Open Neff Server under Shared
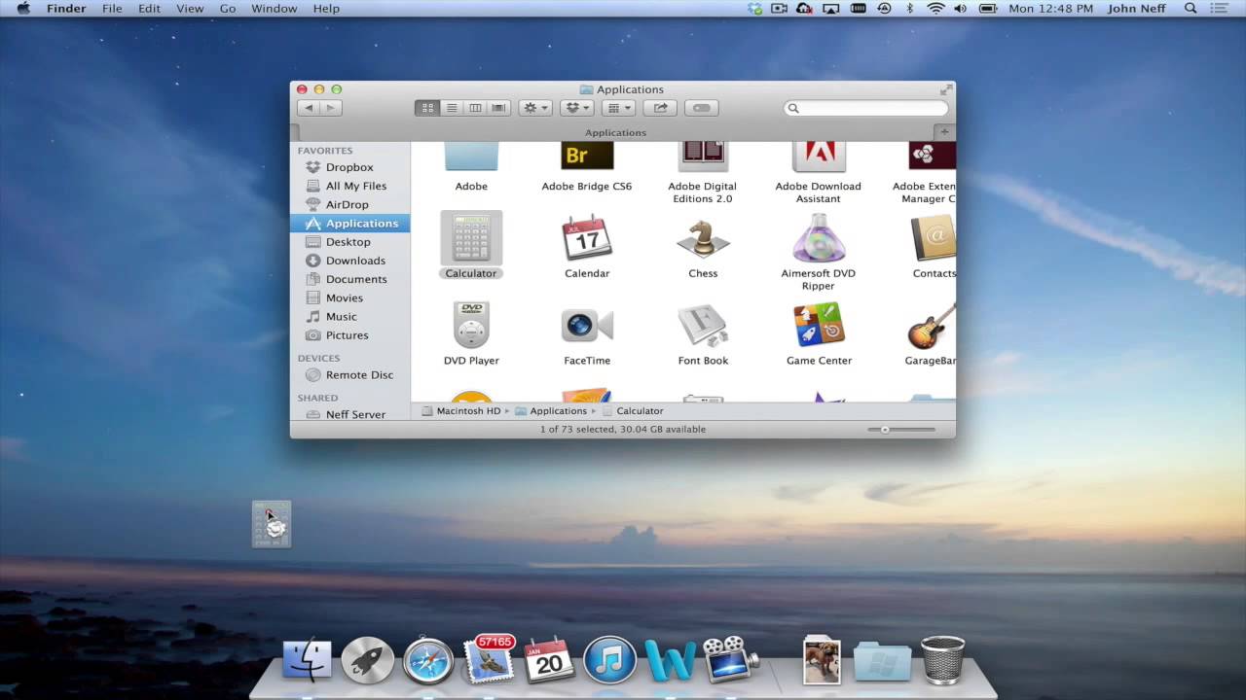 coord(350,414)
